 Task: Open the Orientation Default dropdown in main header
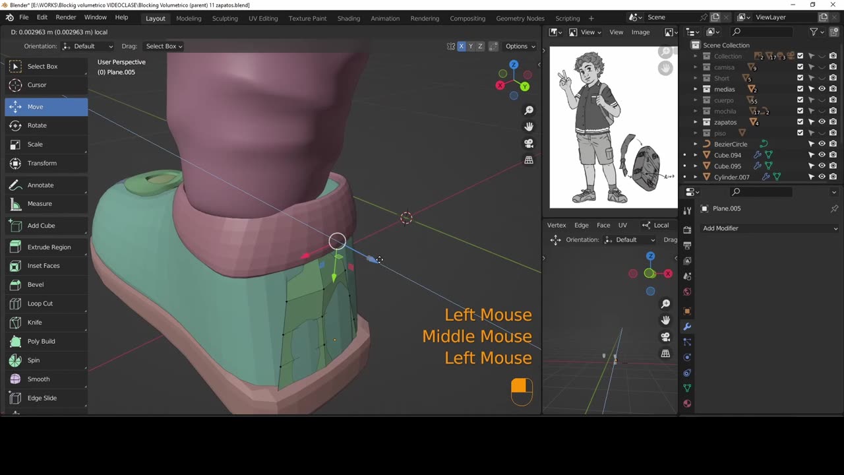[x=88, y=46]
